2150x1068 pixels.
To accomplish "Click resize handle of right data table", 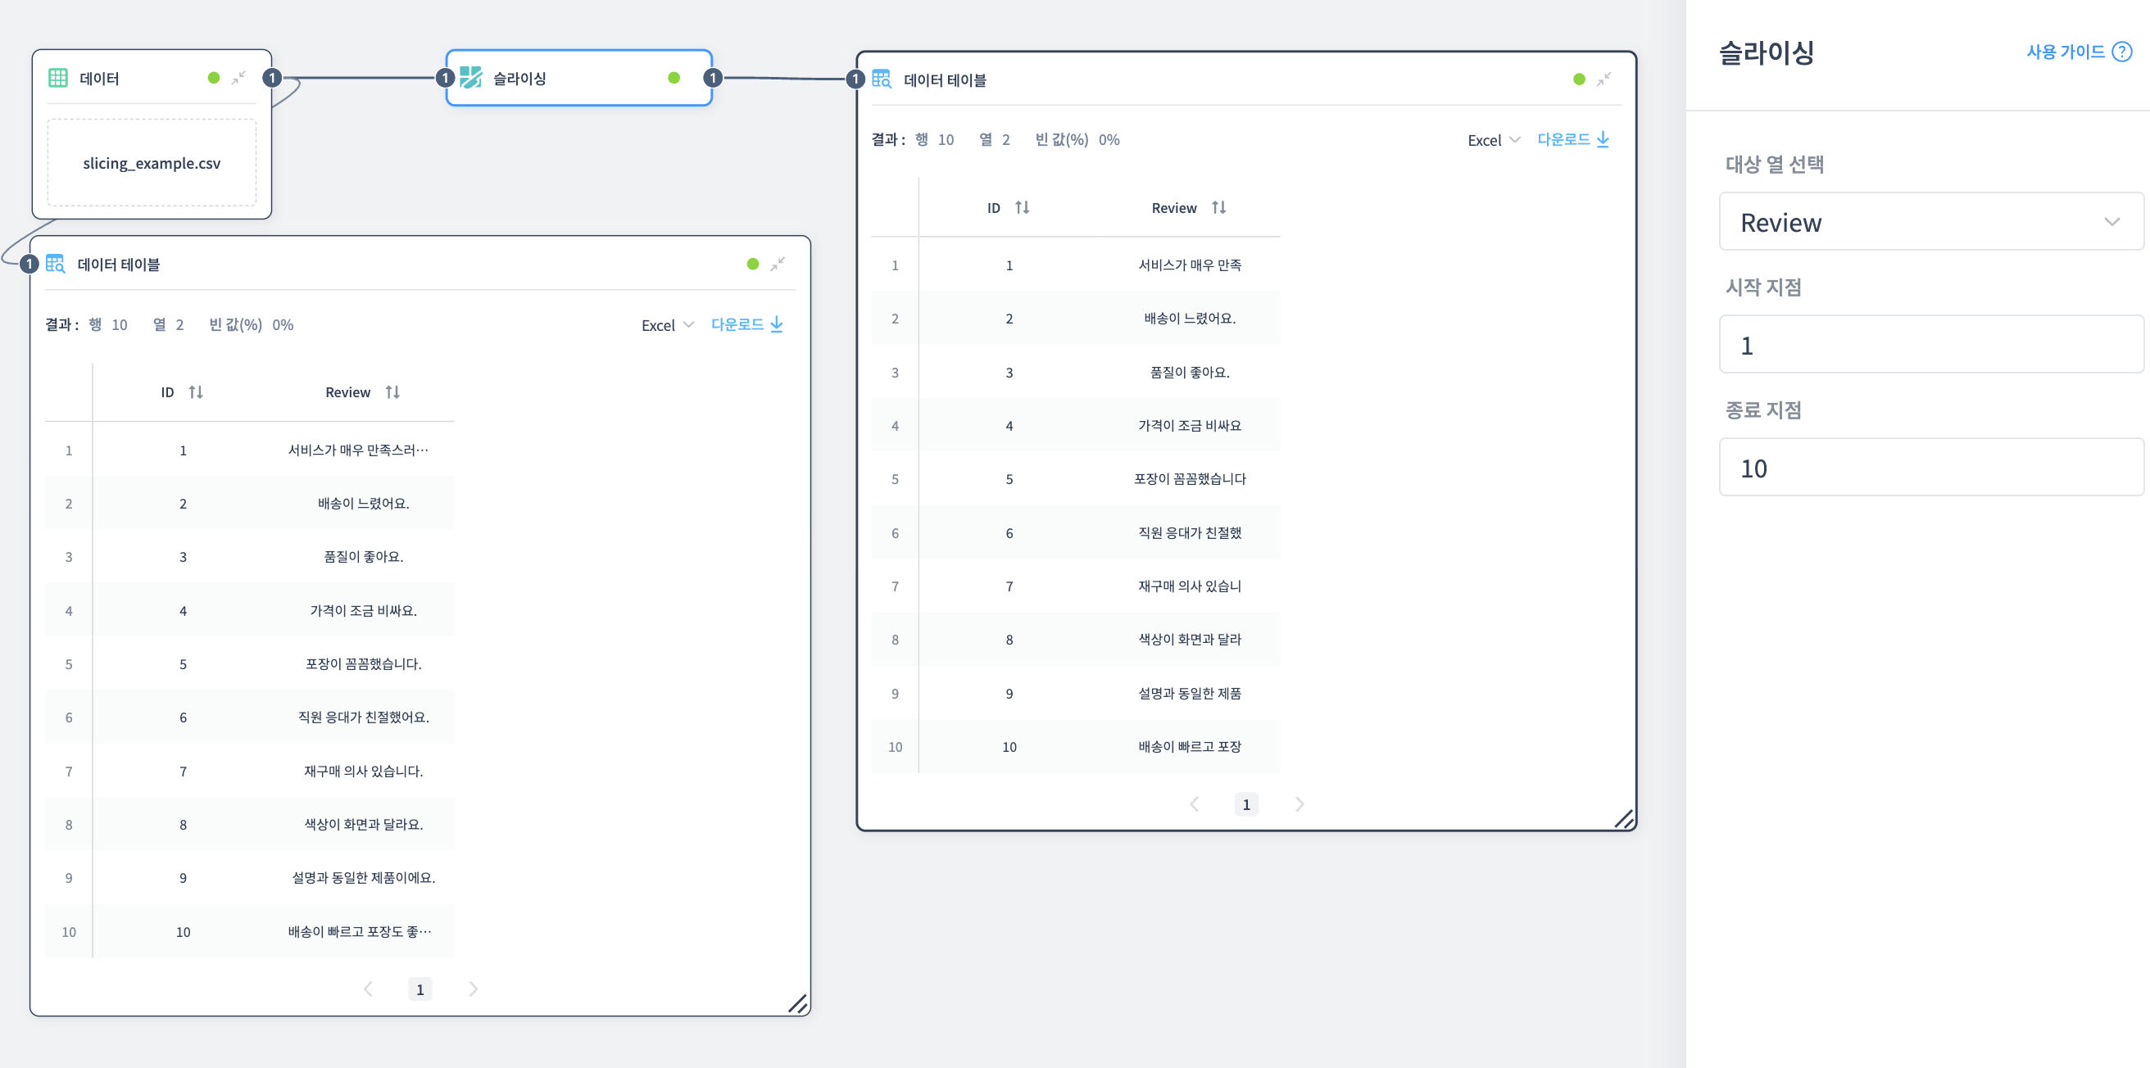I will [1623, 819].
